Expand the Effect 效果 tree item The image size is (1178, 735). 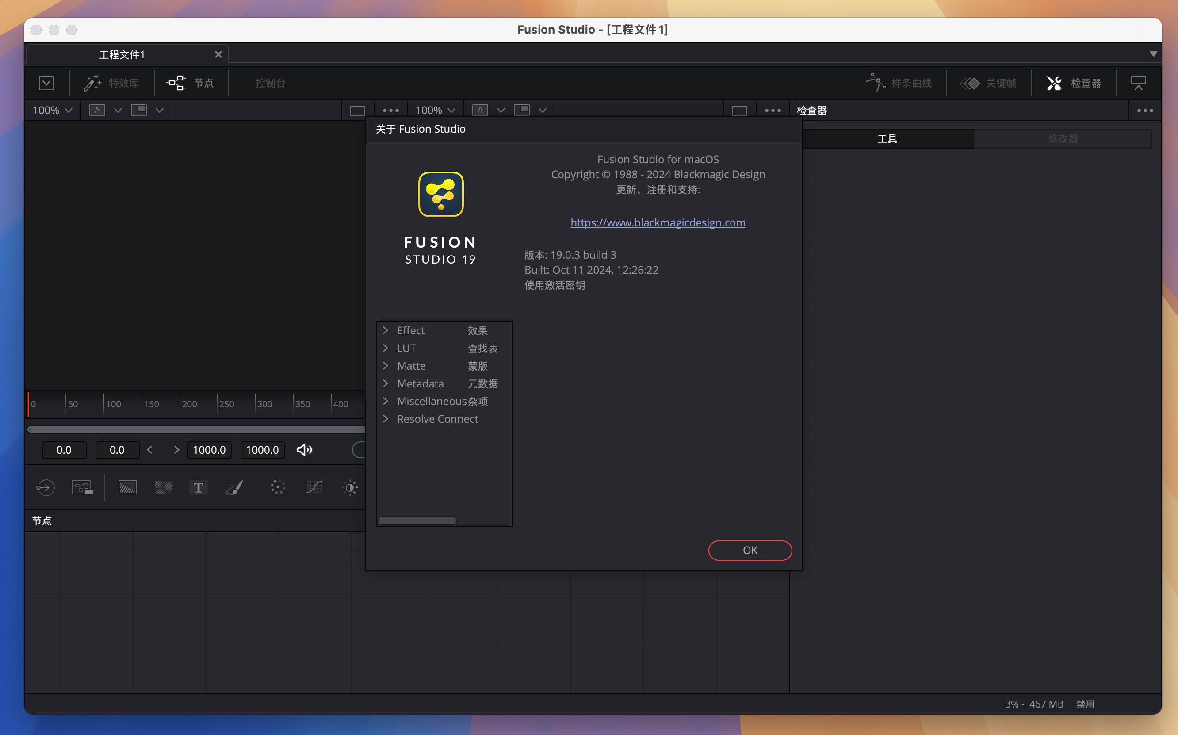(x=386, y=330)
